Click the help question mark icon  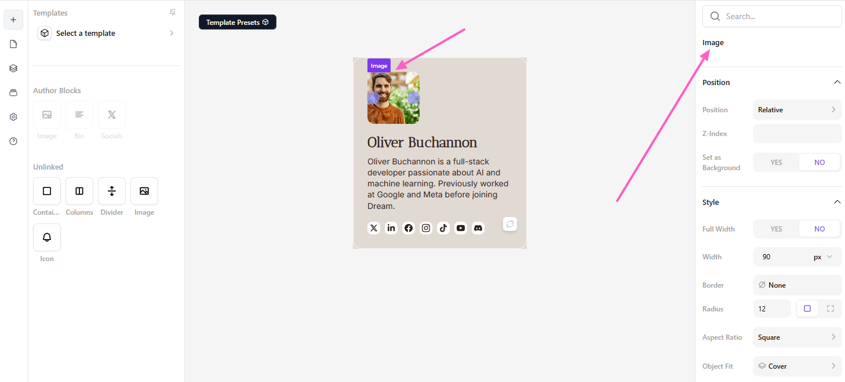(13, 141)
